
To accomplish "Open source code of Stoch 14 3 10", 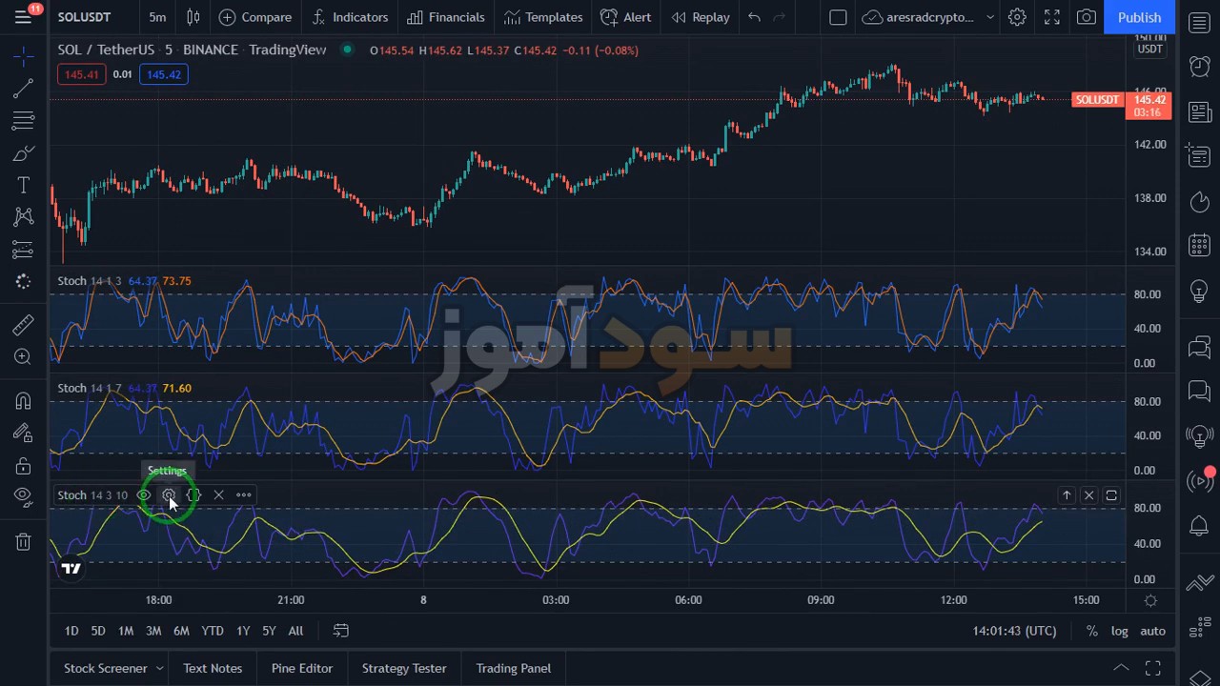I will tap(193, 495).
